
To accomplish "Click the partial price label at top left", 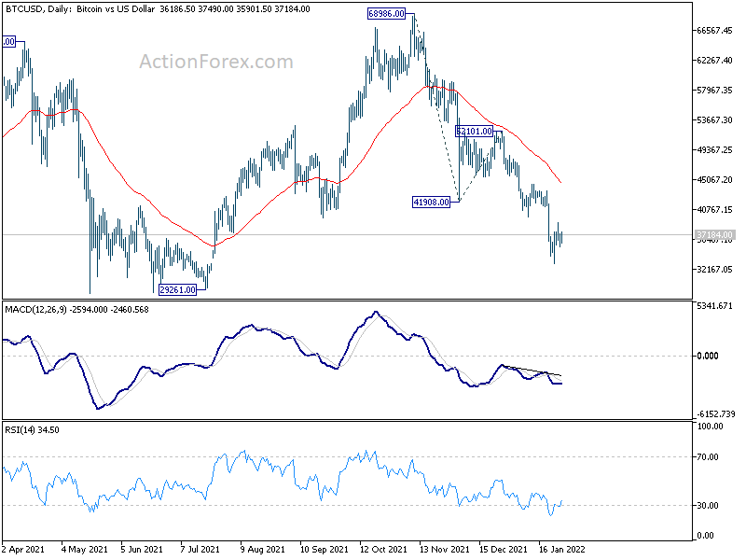I will click(9, 42).
